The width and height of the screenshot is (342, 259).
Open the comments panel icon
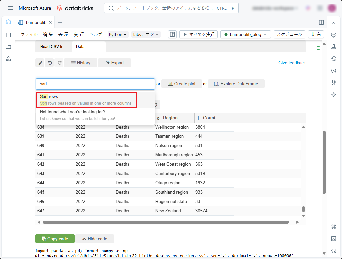334,35
